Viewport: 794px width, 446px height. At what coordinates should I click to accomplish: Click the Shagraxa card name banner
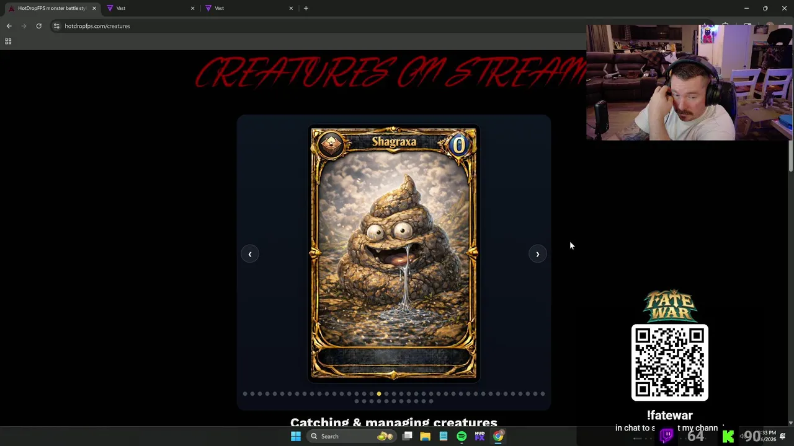(x=394, y=142)
